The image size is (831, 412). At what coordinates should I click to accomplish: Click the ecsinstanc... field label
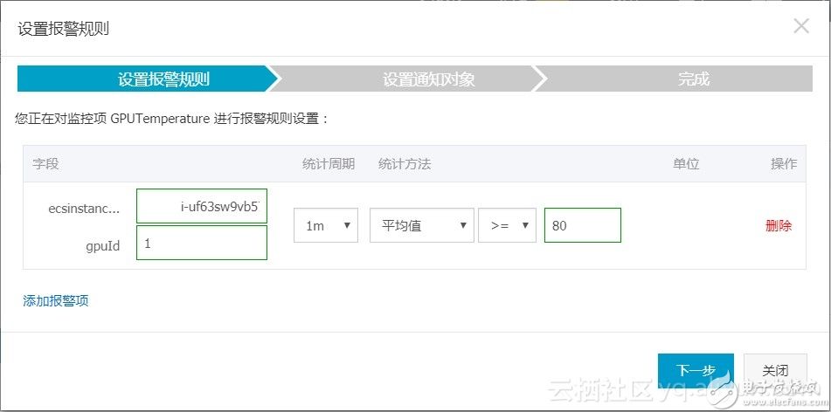click(x=84, y=209)
